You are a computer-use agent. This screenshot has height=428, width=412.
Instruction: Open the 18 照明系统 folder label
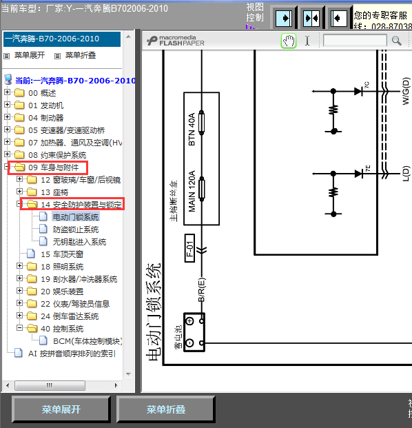click(62, 267)
